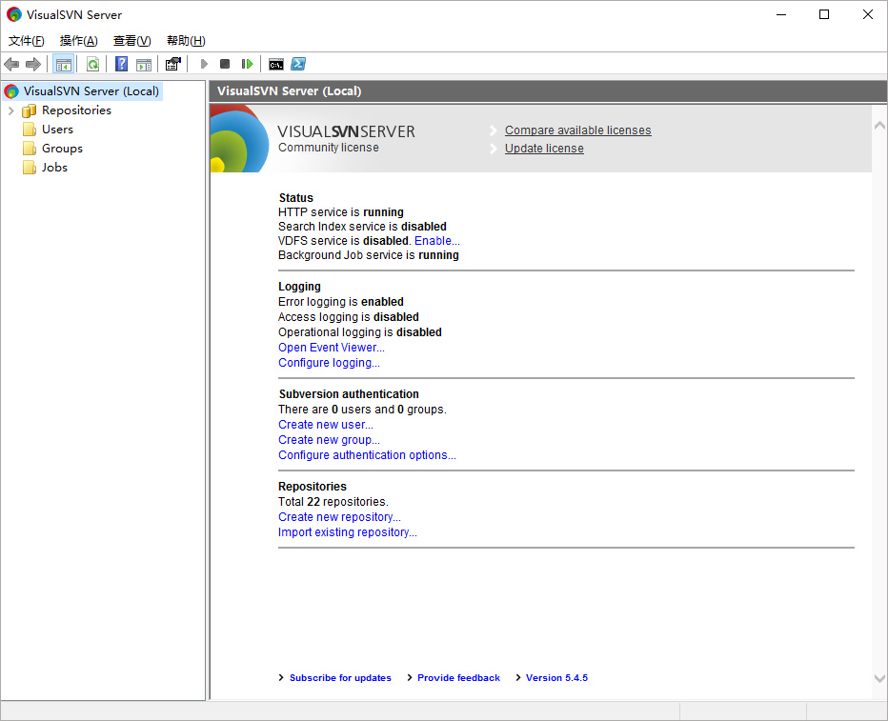
Task: Click Compare available licenses link
Action: [x=577, y=130]
